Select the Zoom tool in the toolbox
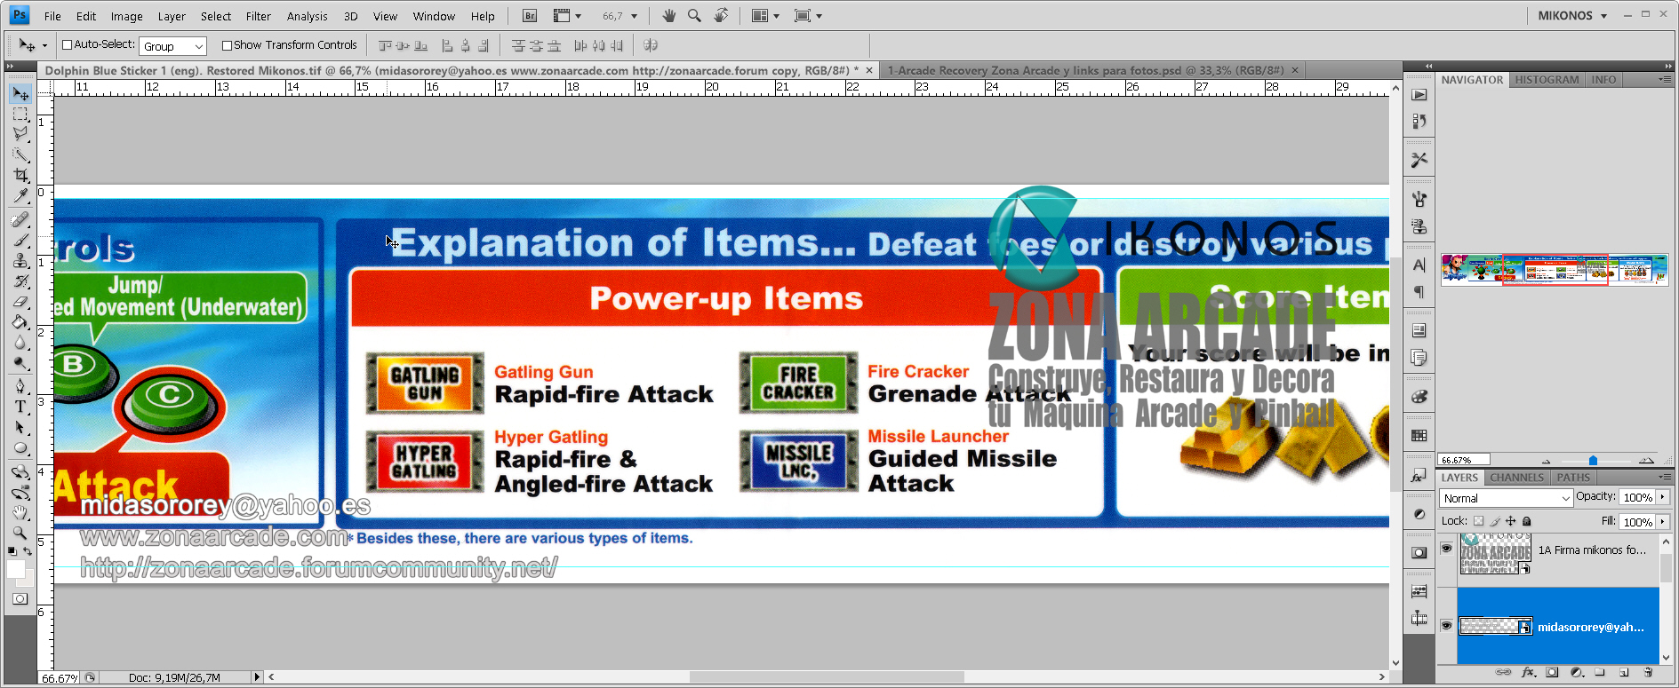 coord(20,533)
